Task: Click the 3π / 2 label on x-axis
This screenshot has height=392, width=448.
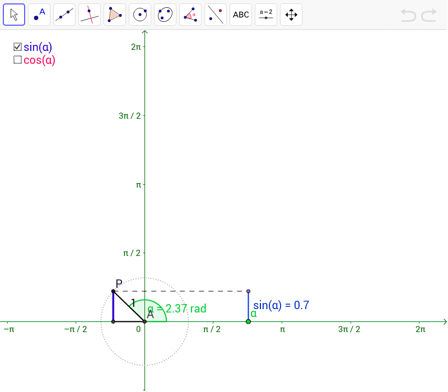Action: 349,329
